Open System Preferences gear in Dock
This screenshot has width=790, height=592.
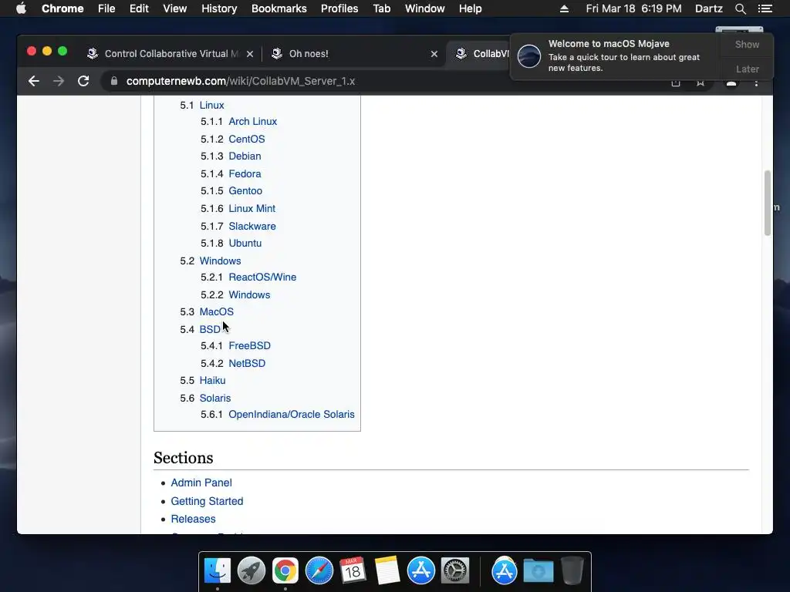coord(455,571)
